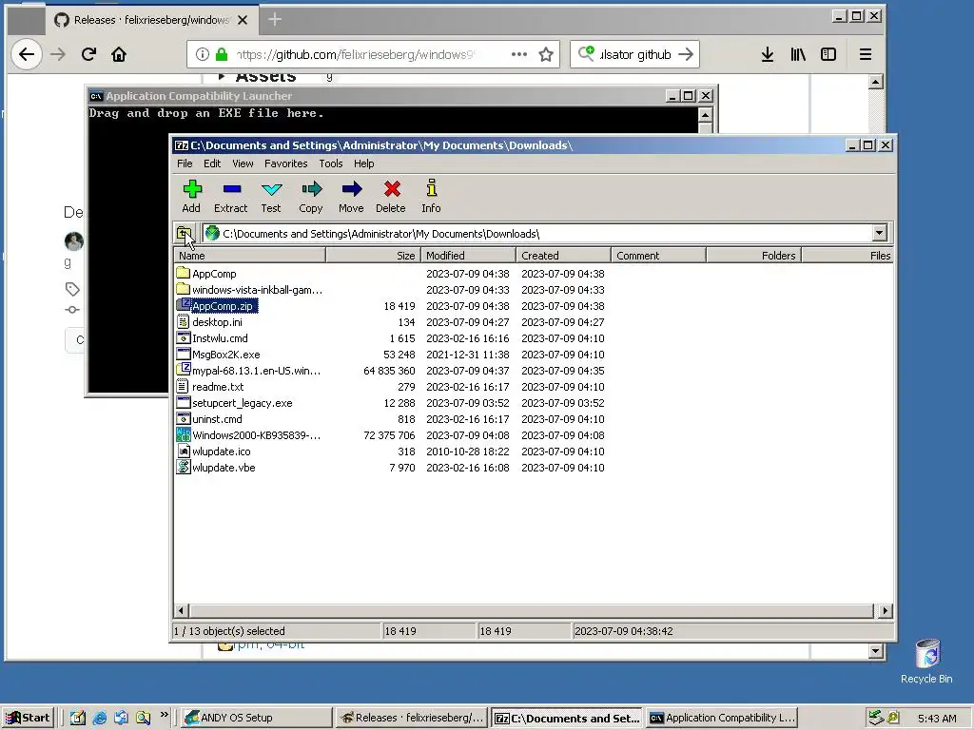Select the AppComp folder icon
The height and width of the screenshot is (730, 974).
(x=183, y=273)
